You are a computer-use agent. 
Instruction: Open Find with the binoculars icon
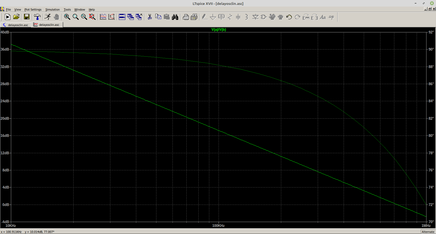pyautogui.click(x=175, y=17)
